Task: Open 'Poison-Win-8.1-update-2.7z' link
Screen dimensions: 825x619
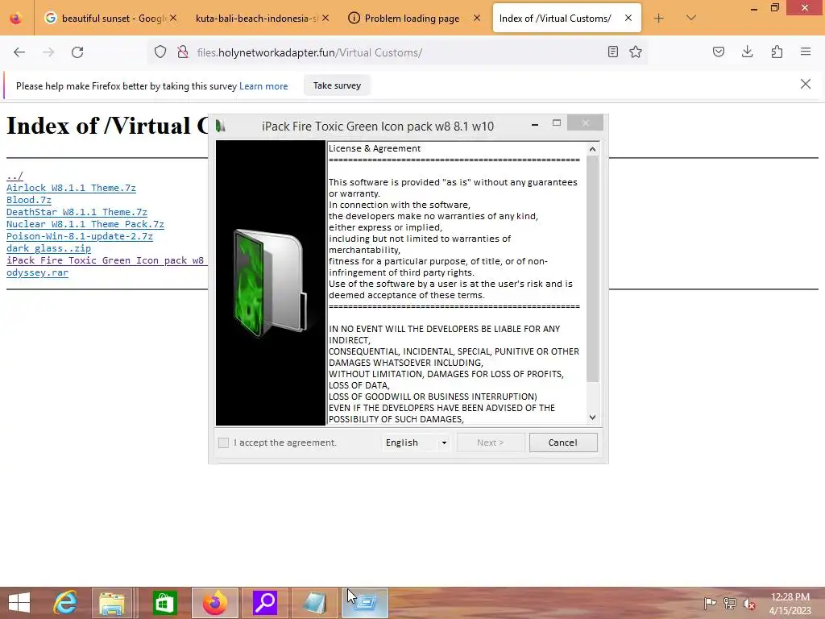Action: [80, 236]
